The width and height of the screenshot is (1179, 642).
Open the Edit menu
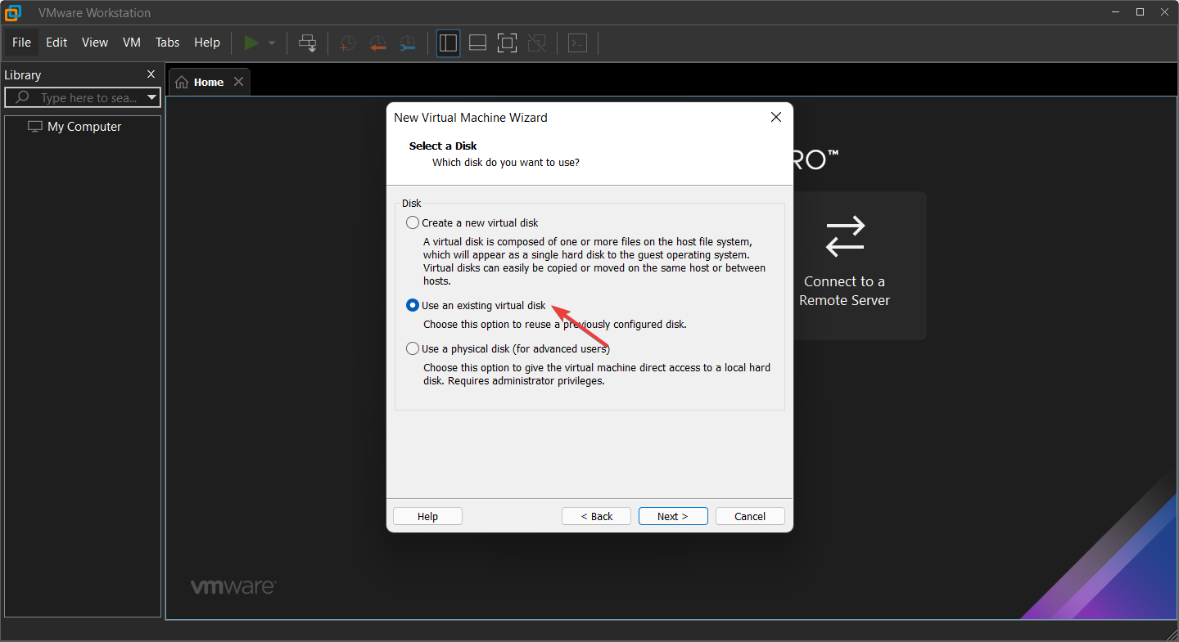tap(56, 43)
